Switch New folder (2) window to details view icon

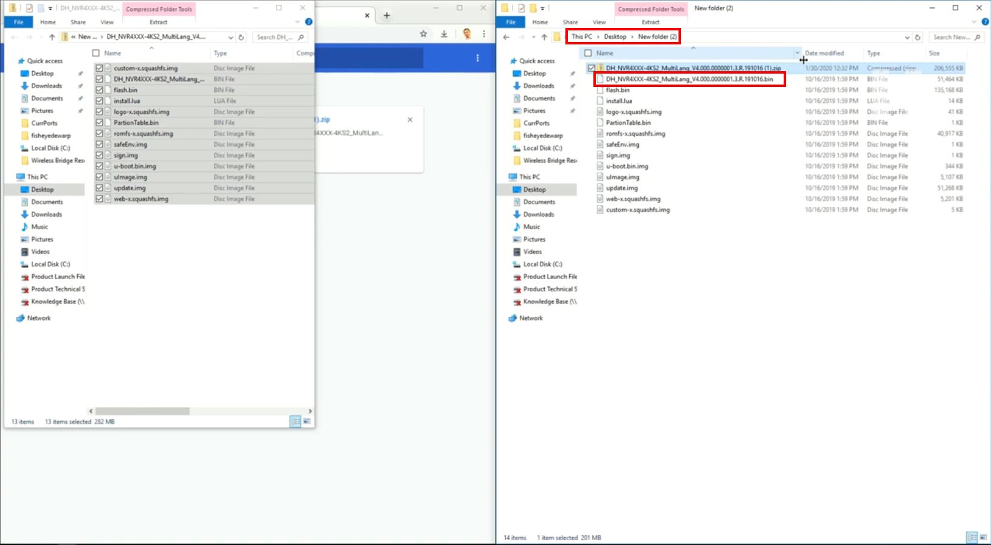(972, 538)
